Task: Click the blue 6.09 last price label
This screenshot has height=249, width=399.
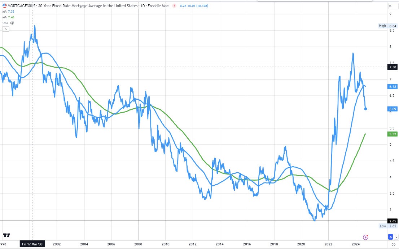Action: (x=393, y=109)
